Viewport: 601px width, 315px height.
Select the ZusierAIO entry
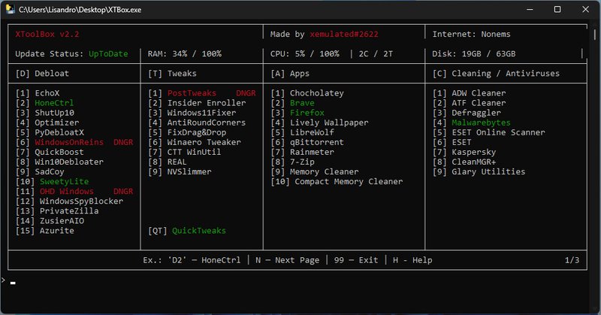coord(50,220)
